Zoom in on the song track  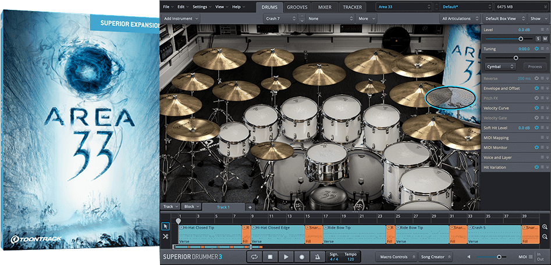(x=545, y=227)
